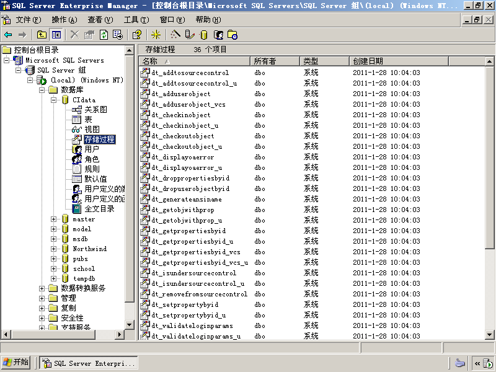Click the Forward arrow toolbar button

click(22, 35)
